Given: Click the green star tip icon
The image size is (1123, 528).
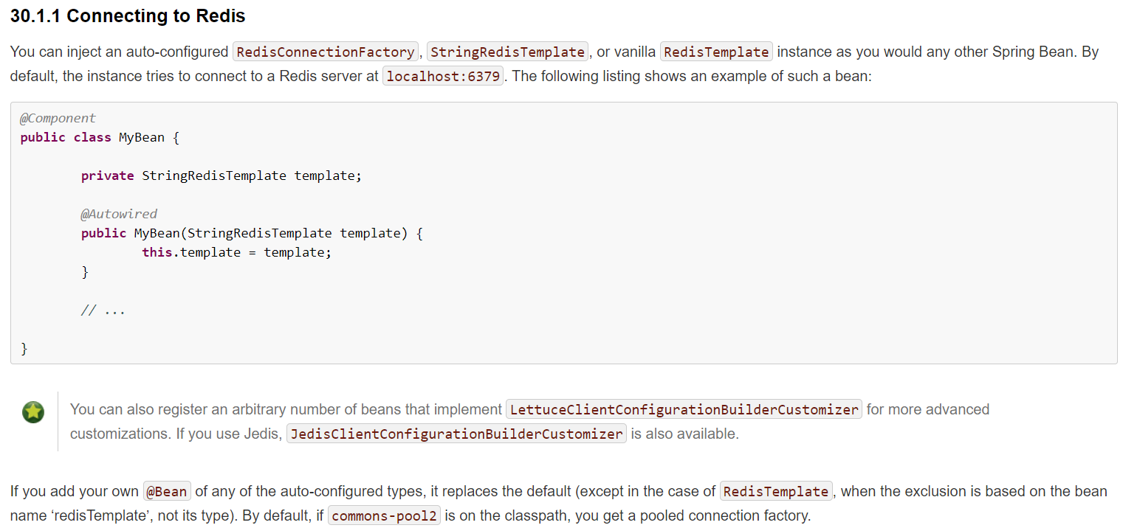Looking at the screenshot, I should pyautogui.click(x=32, y=411).
